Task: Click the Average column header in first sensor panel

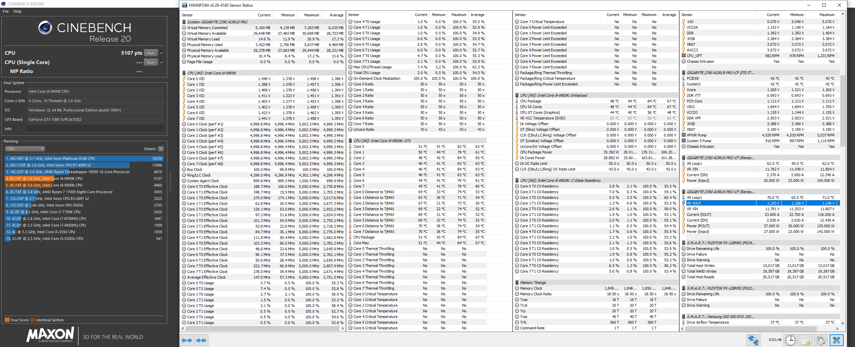Action: [x=333, y=15]
